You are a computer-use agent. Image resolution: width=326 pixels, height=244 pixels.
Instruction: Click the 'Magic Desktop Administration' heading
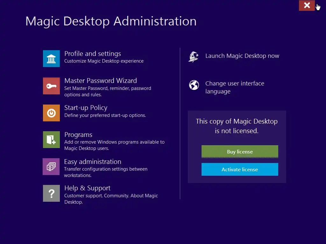pos(111,21)
